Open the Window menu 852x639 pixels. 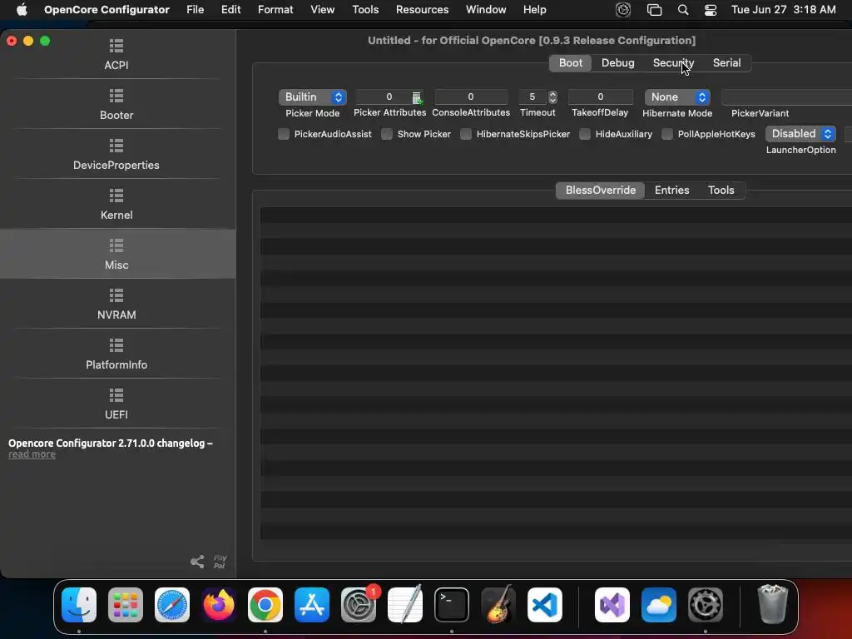click(x=486, y=10)
